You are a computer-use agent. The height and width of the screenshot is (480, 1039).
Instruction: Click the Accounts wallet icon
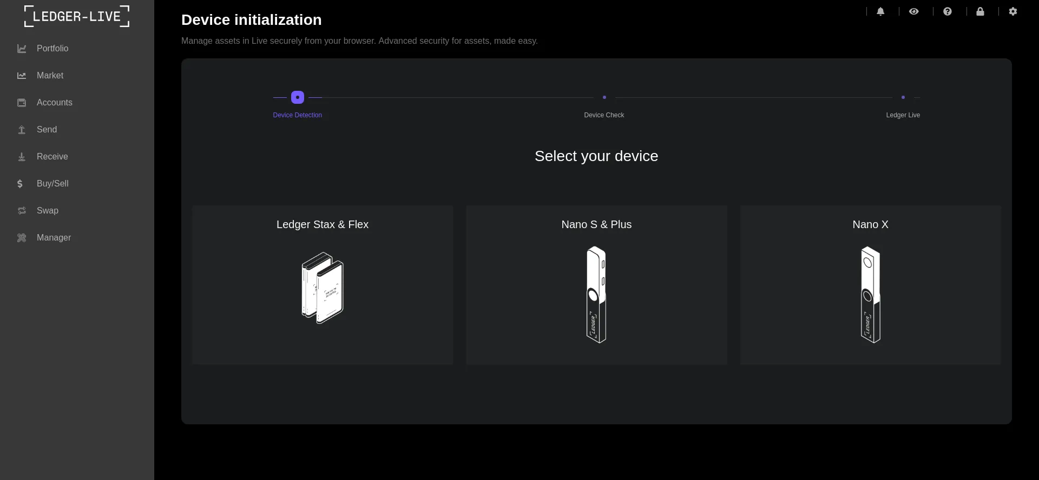point(22,103)
